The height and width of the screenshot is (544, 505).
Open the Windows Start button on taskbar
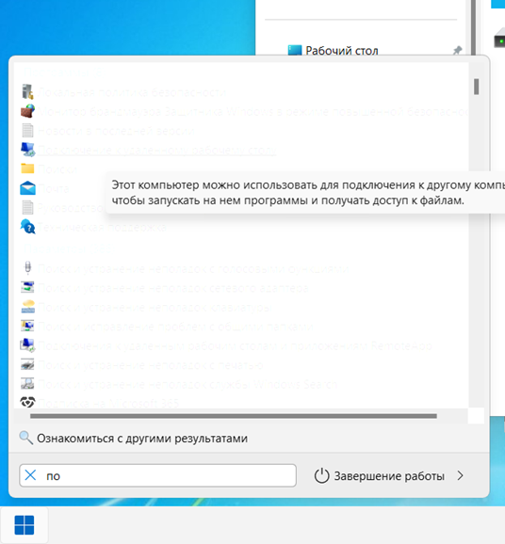(x=24, y=525)
